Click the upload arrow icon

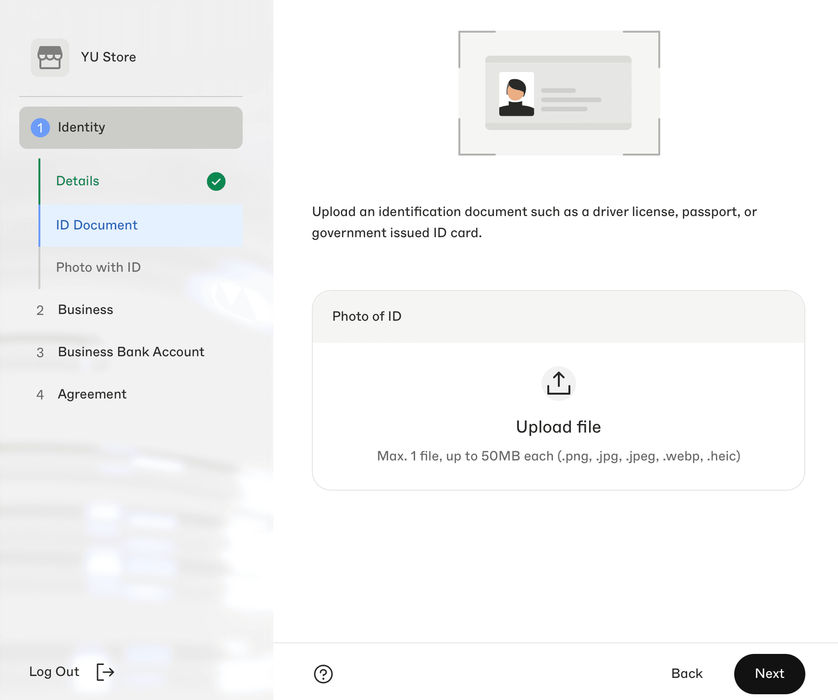[x=558, y=384]
